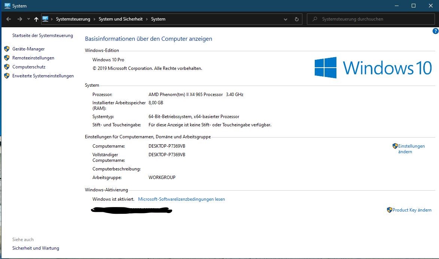Open Sicherheit und Wartung under Siehe auch
This screenshot has height=259, width=439.
36,248
